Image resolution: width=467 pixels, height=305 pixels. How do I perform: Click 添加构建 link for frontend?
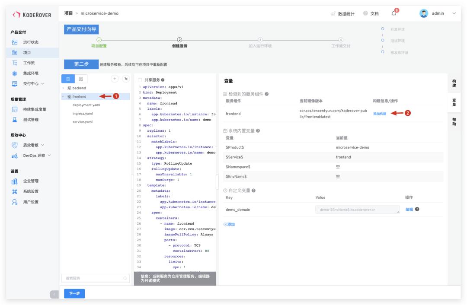(380, 114)
